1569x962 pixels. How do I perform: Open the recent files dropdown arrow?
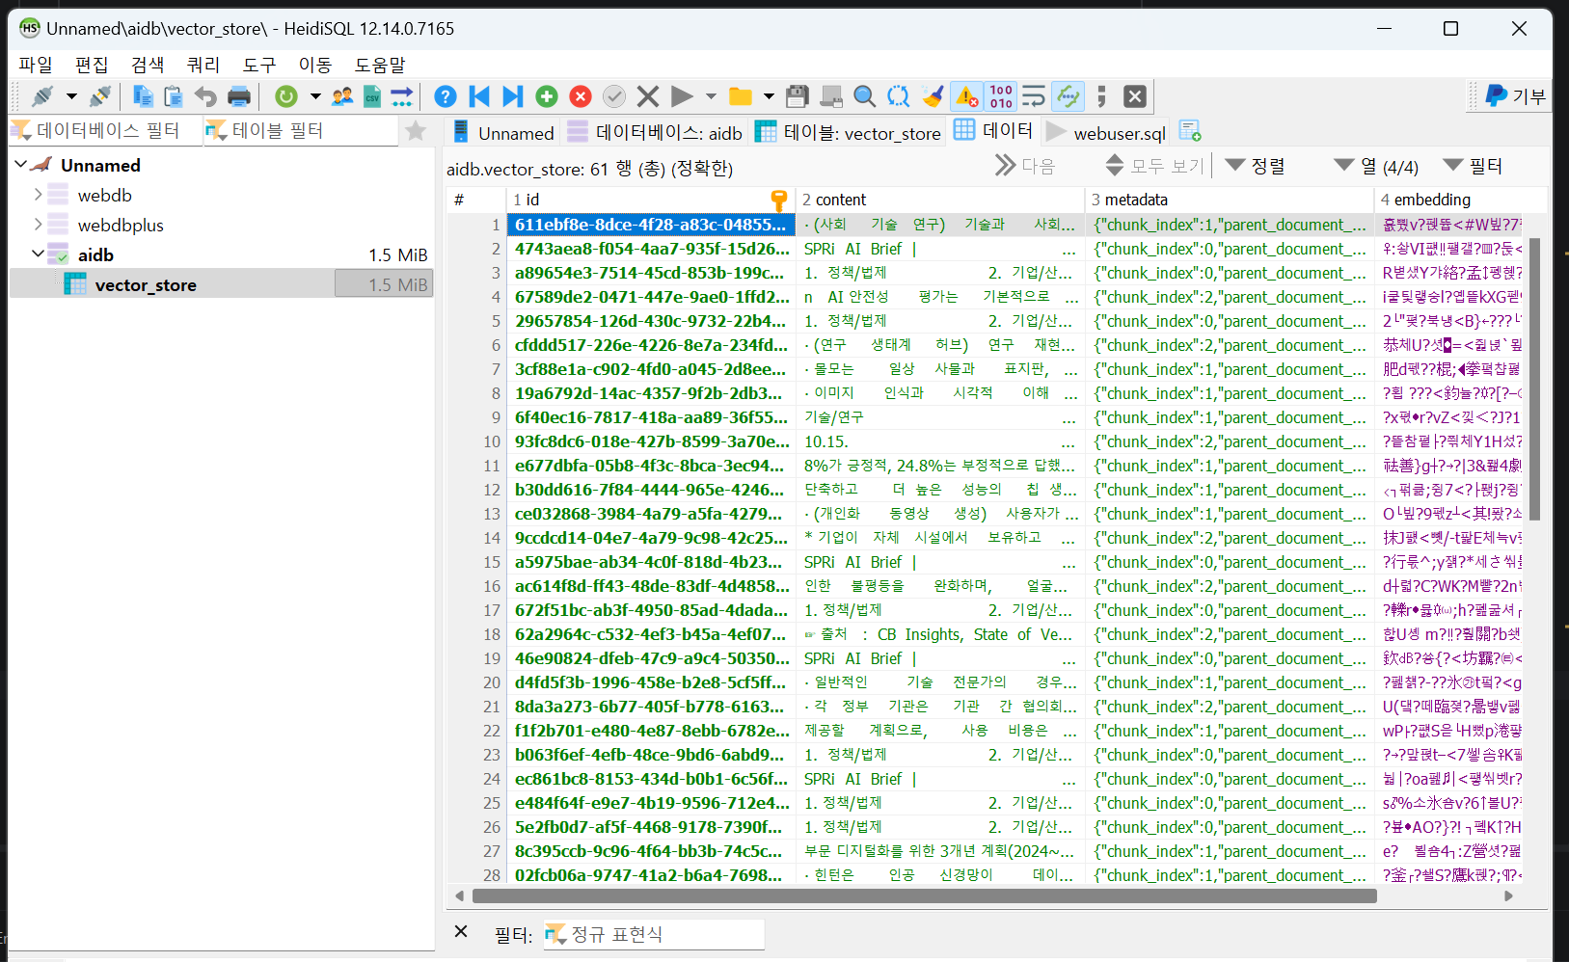(769, 96)
